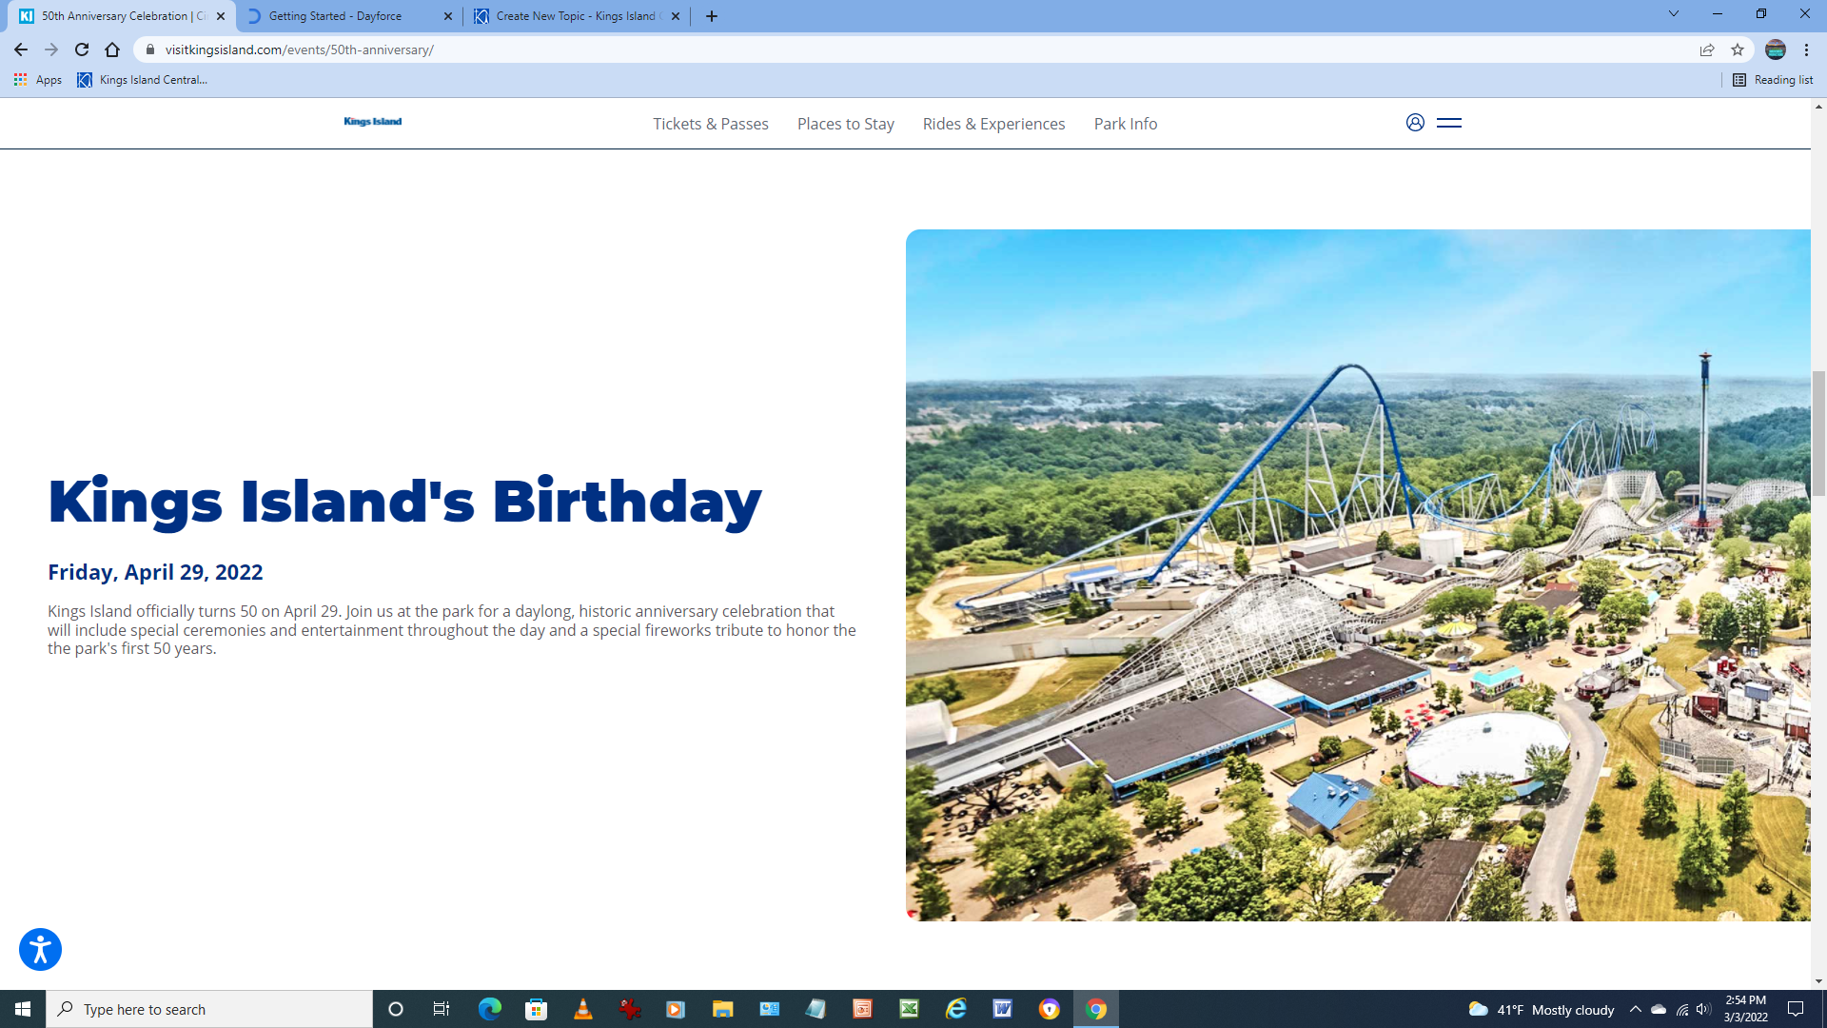Click the Park Info navigation link
This screenshot has height=1028, width=1827.
[1126, 124]
